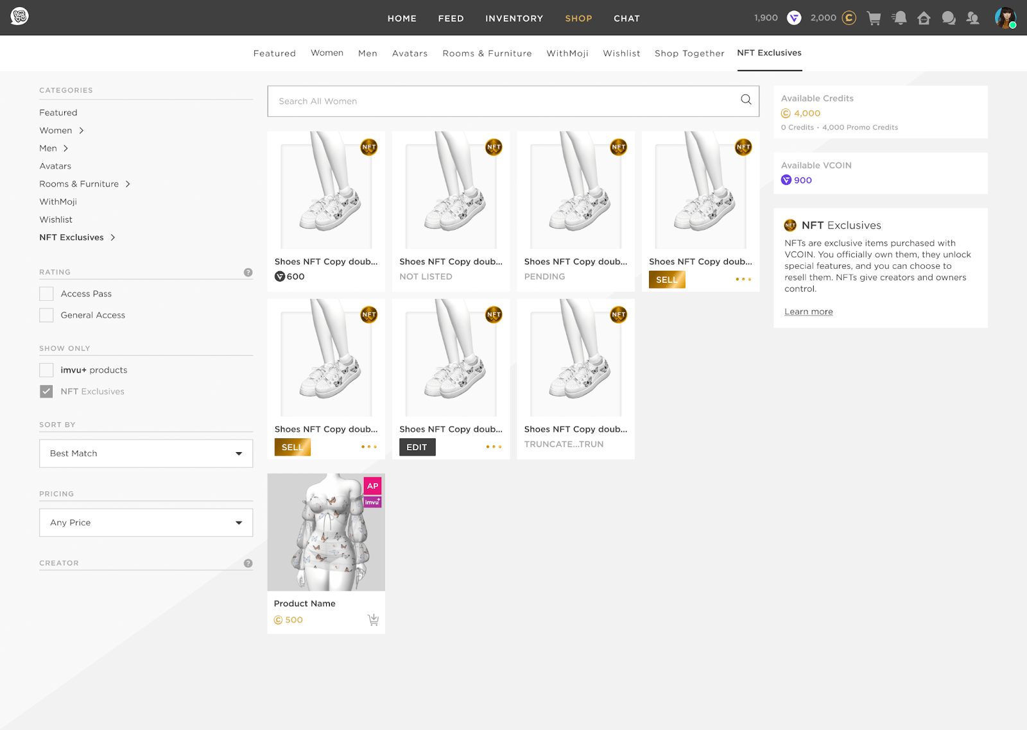Screen dimensions: 1027x730
Task: Click the Learn more link about NFTs
Action: click(808, 311)
